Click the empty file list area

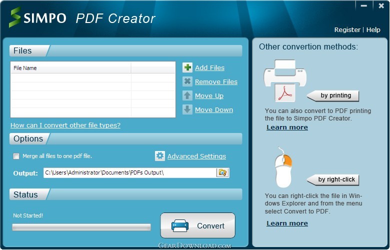[93, 95]
